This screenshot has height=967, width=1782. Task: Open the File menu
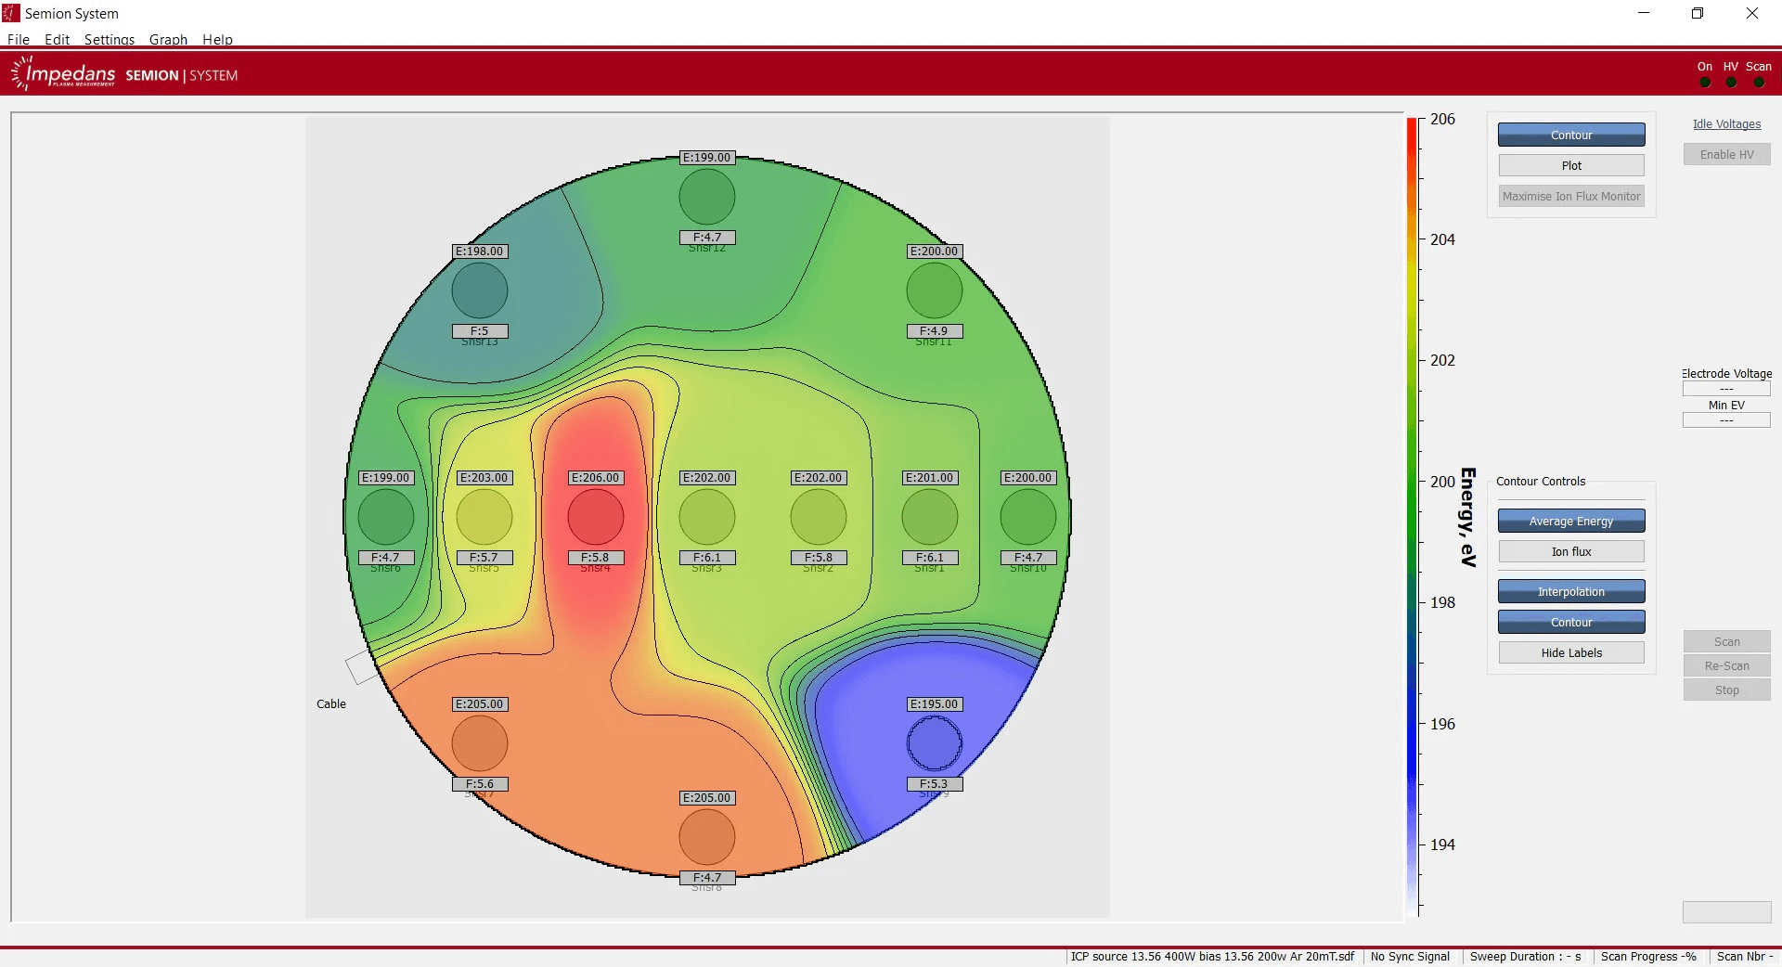[19, 39]
